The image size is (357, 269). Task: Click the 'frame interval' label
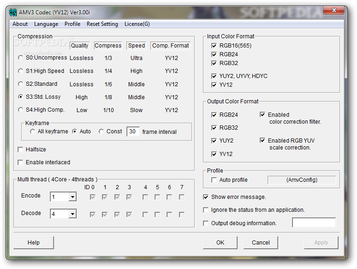(160, 132)
